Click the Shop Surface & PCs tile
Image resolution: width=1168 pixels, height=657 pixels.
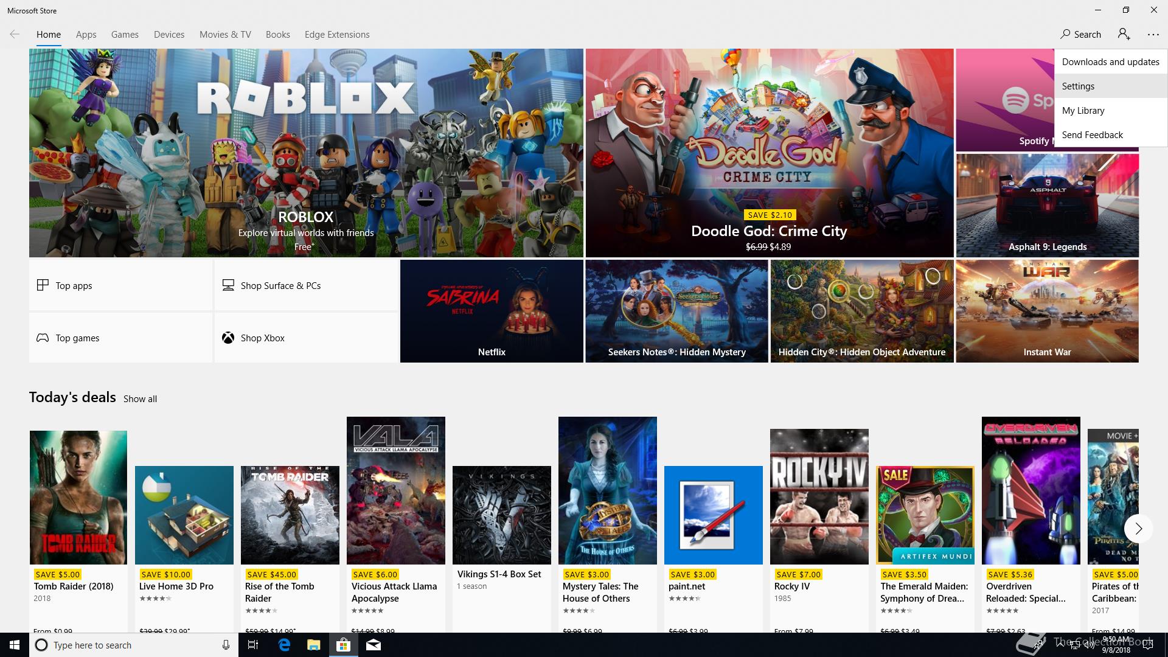306,285
